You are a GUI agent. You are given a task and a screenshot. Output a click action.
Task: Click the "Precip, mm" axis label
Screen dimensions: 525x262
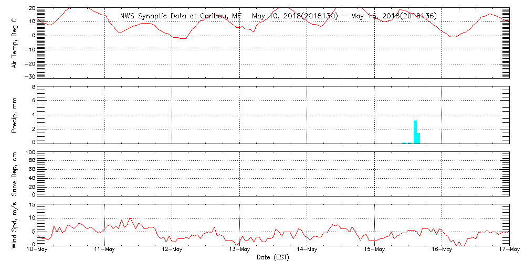(x=15, y=114)
